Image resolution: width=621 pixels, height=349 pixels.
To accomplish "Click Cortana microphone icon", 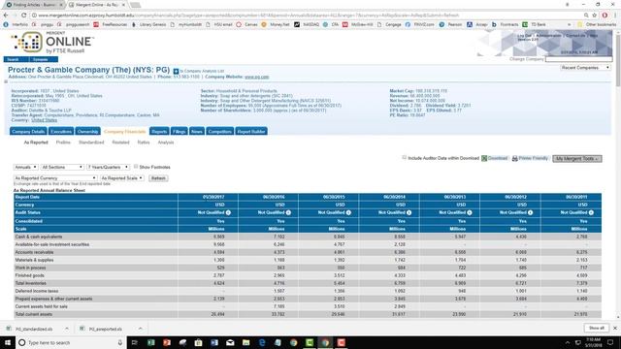I will (x=120, y=342).
